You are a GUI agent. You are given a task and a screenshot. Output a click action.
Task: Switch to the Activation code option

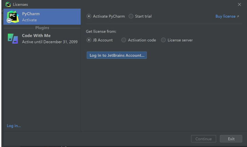124,40
